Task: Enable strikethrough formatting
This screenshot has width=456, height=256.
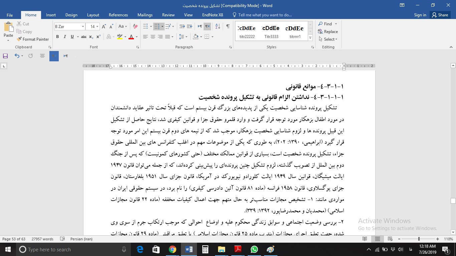Action: 83,37
